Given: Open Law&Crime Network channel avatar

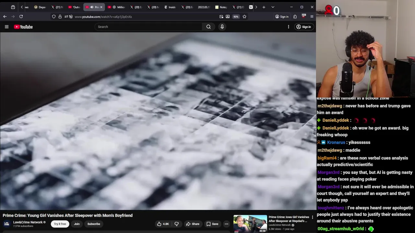Looking at the screenshot, I should [6, 224].
